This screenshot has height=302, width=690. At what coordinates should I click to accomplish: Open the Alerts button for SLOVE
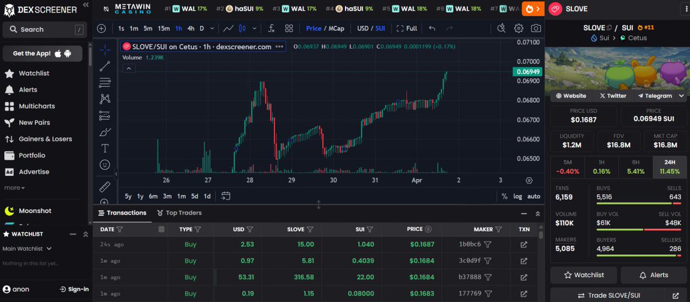click(x=653, y=275)
